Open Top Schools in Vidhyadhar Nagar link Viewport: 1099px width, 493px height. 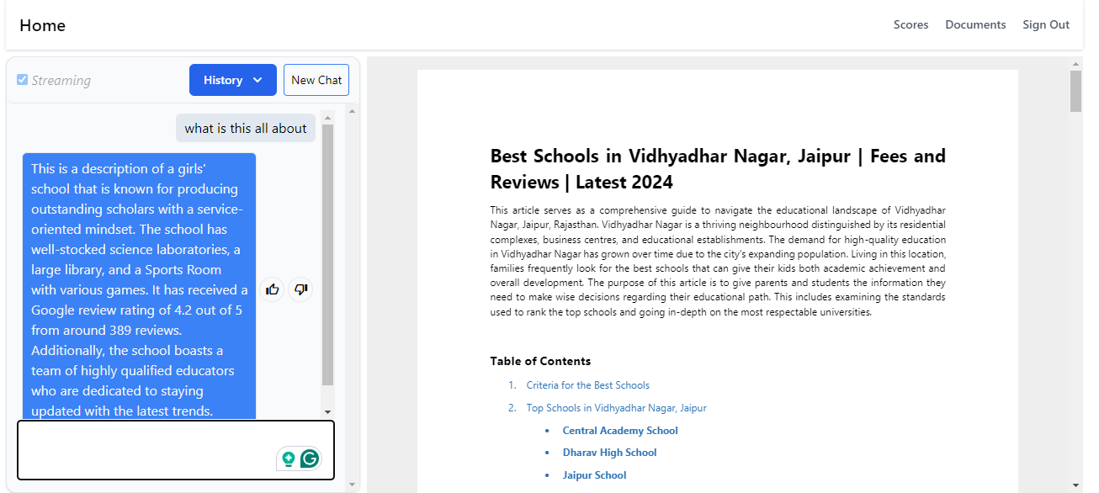click(616, 408)
